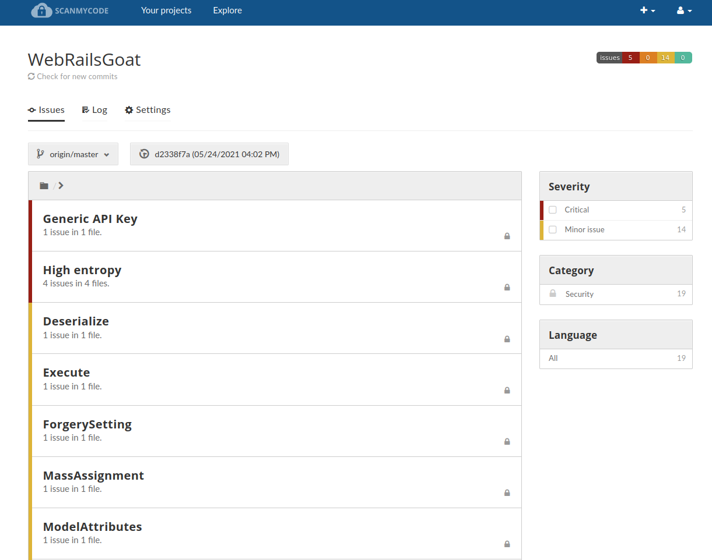Click the lock icon on Deserialize row
The image size is (712, 560).
pyautogui.click(x=507, y=339)
